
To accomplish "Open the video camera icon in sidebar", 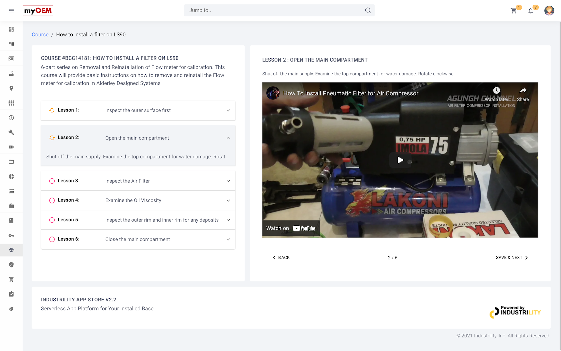I will pyautogui.click(x=11, y=147).
